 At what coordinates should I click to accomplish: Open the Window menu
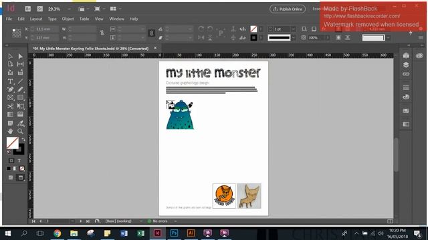(x=116, y=19)
